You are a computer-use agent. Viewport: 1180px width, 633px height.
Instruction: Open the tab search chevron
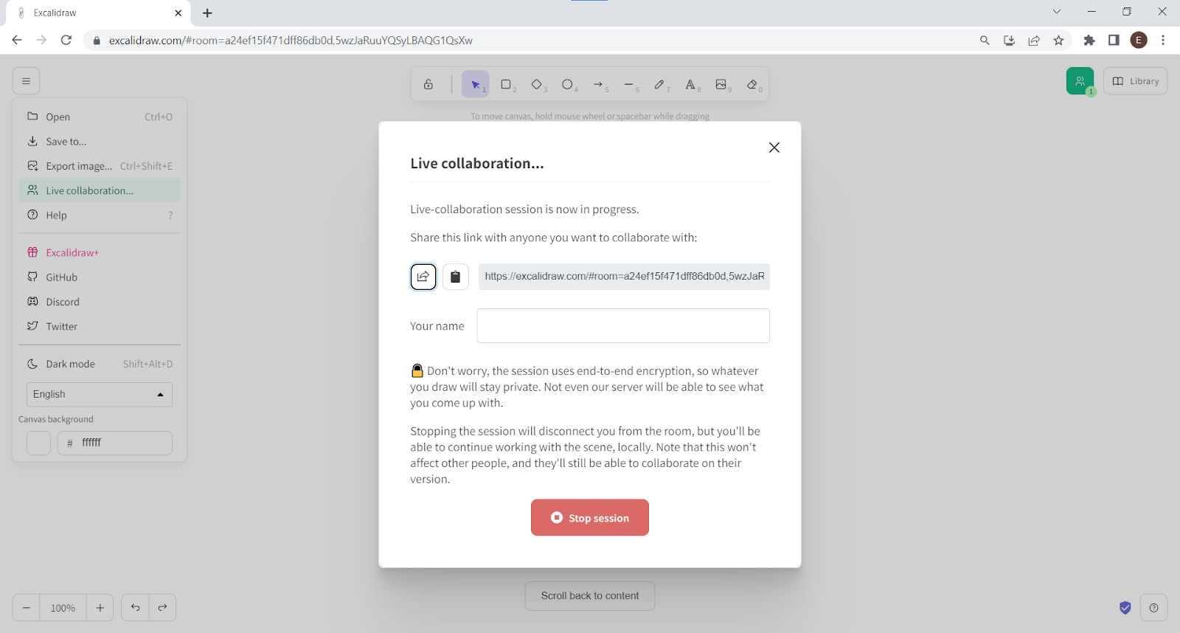(1057, 12)
